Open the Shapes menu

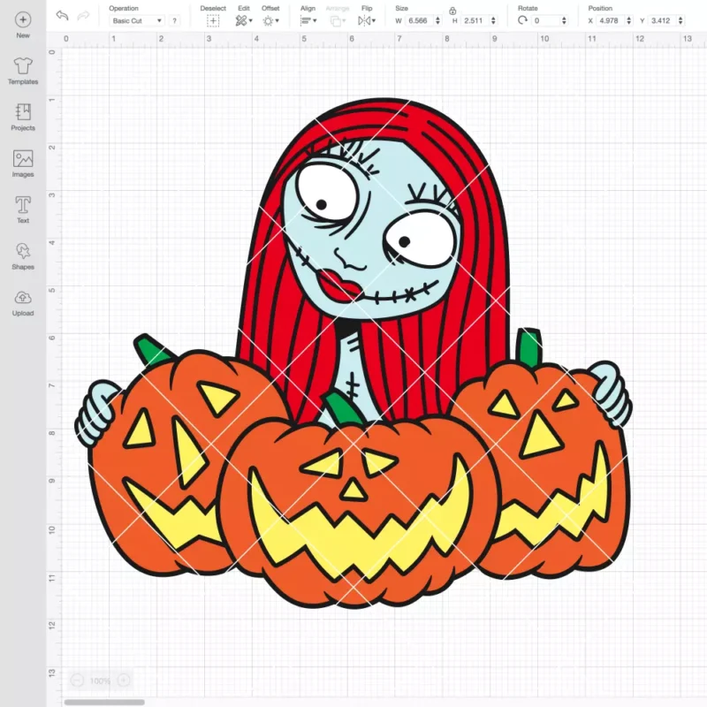[23, 256]
